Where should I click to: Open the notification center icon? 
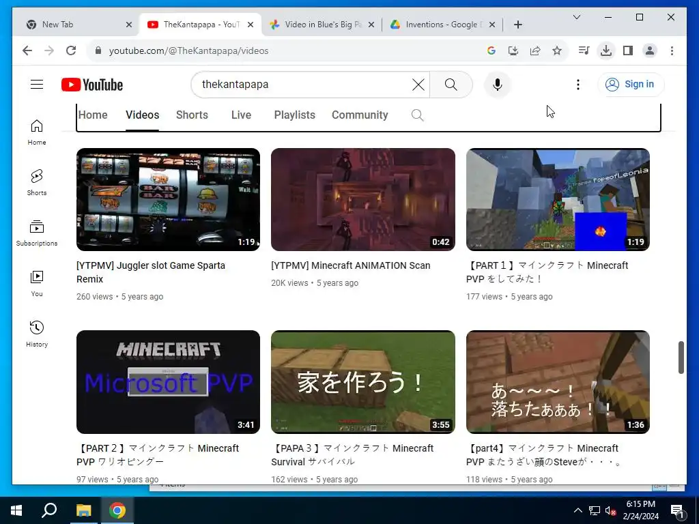[677, 511]
